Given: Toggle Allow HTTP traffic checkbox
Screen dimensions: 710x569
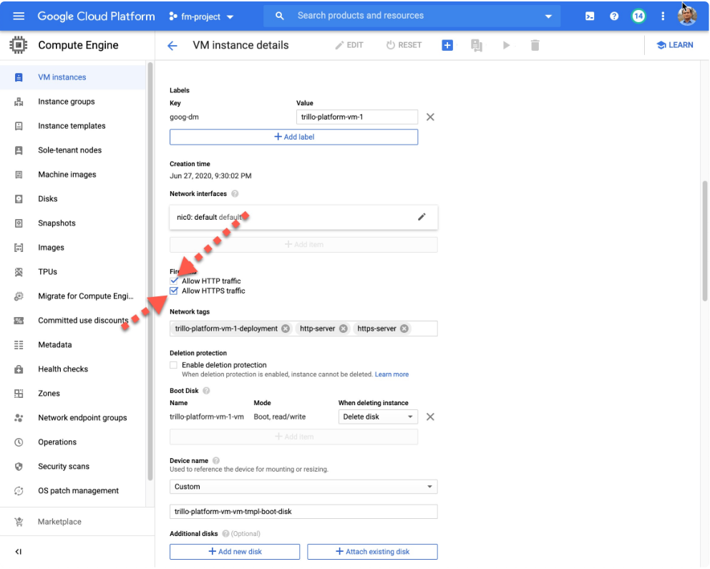Looking at the screenshot, I should [x=174, y=281].
